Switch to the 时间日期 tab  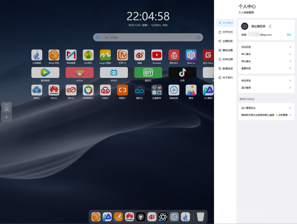(225, 59)
